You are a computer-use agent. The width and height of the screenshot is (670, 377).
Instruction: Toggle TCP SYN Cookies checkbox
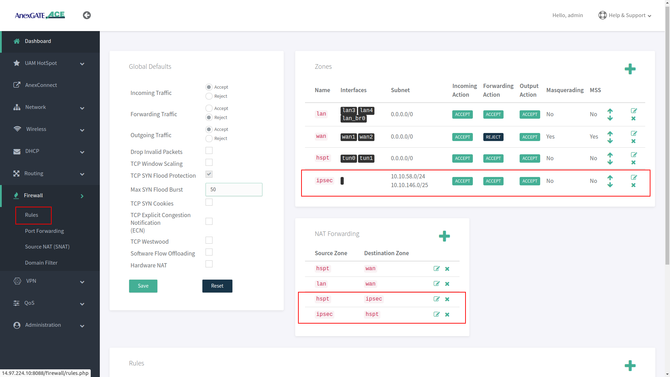coord(209,202)
